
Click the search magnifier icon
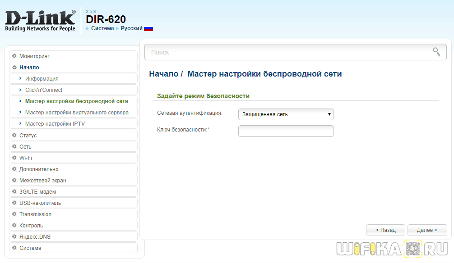436,52
